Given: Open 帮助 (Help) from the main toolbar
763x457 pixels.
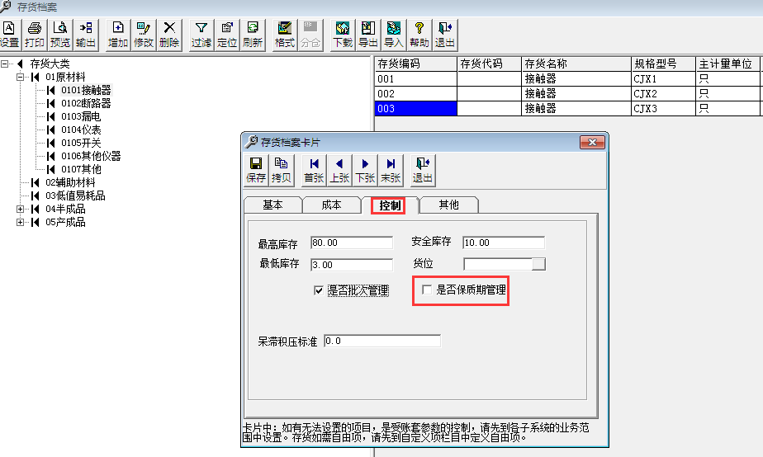Looking at the screenshot, I should point(419,35).
